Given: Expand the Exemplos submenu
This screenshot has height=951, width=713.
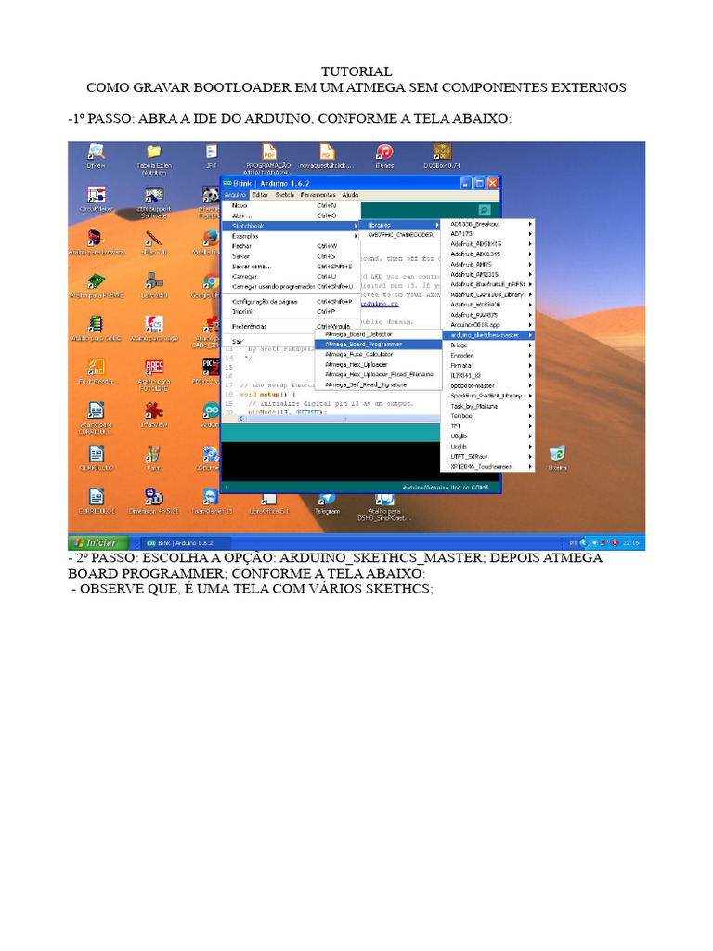Looking at the screenshot, I should tap(291, 236).
